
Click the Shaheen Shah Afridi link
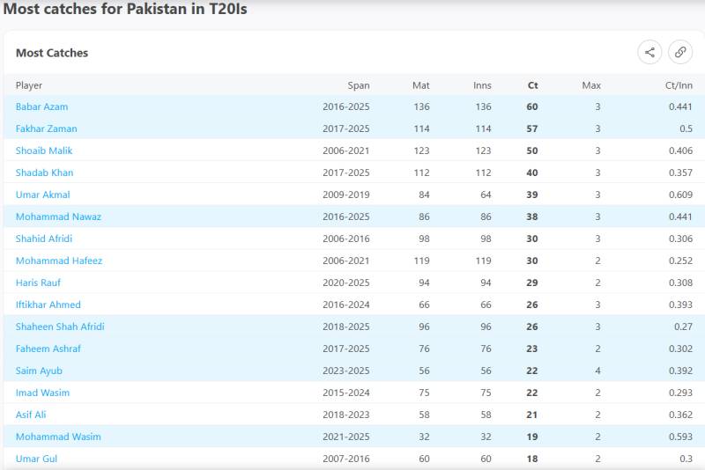coord(60,327)
